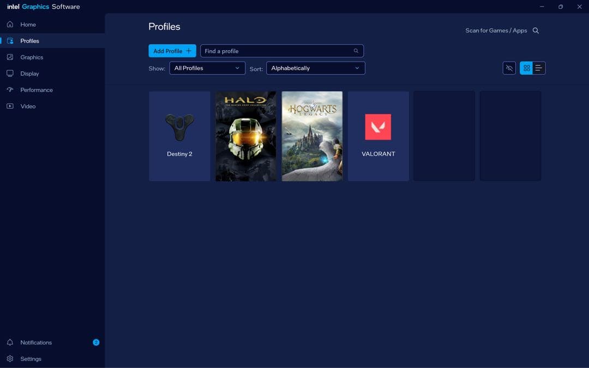The image size is (589, 368).
Task: Select Profiles in the sidebar menu
Action: pyautogui.click(x=30, y=41)
